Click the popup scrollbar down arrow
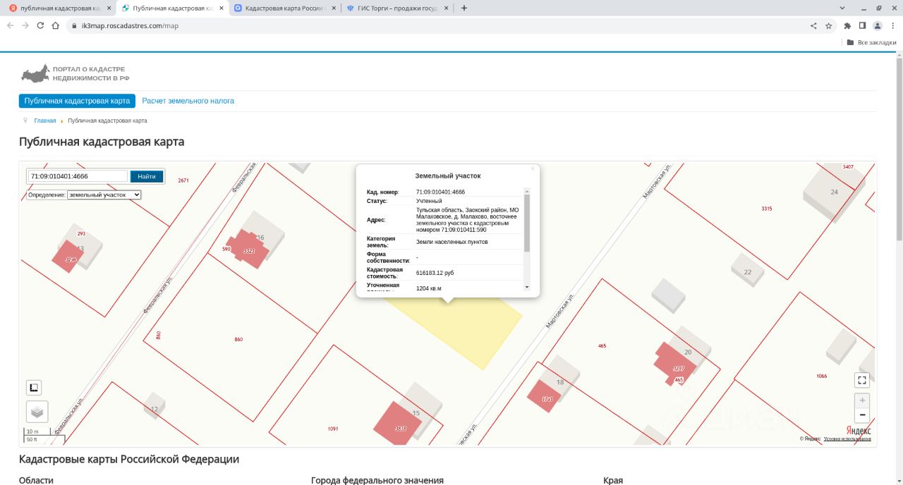Viewport: 903px width, 485px height. tap(527, 287)
